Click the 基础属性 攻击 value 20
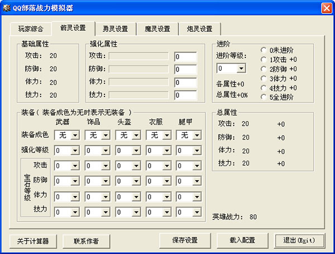The width and height of the screenshot is (335, 254). (x=53, y=56)
